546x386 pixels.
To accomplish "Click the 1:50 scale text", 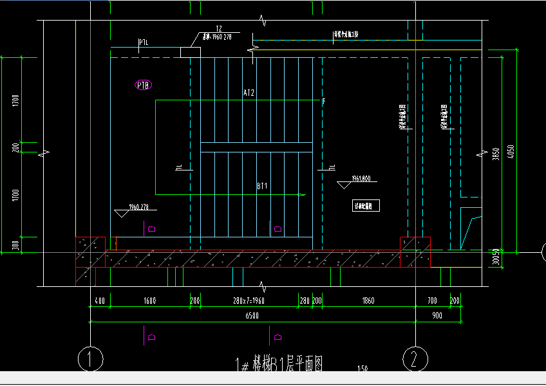I will point(362,368).
